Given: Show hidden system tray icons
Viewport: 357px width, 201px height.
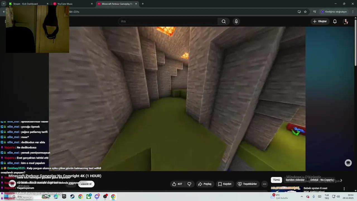Looking at the screenshot, I should pos(301,197).
